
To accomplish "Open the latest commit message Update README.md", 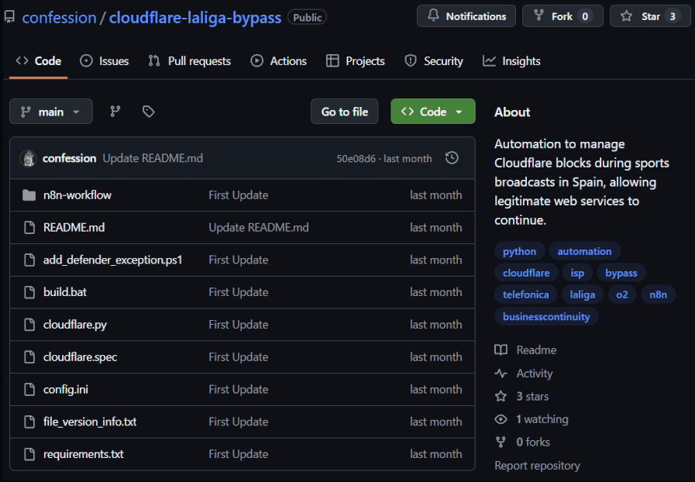I will [153, 158].
